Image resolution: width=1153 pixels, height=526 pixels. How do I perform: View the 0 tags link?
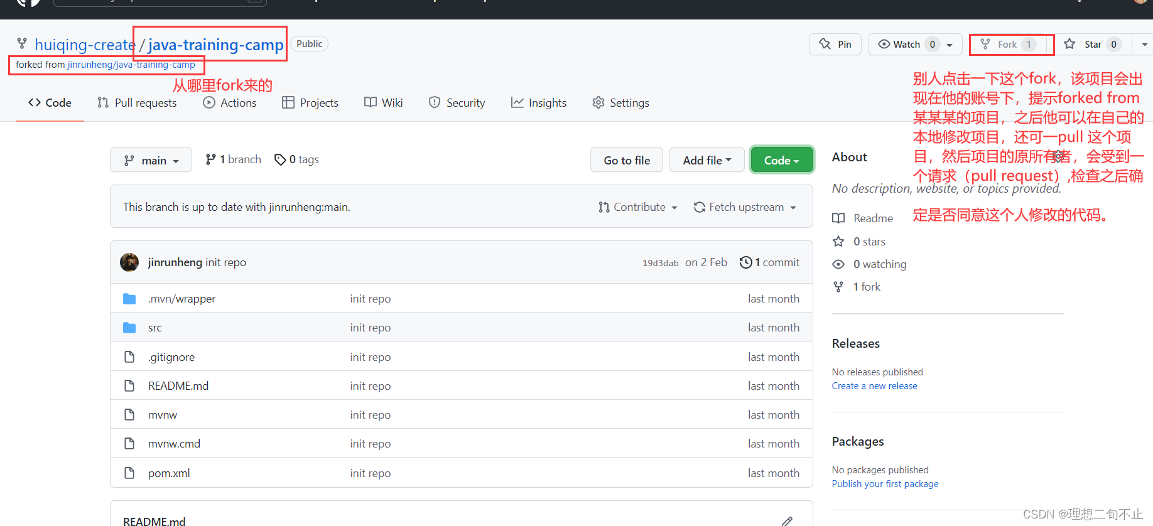pos(296,159)
